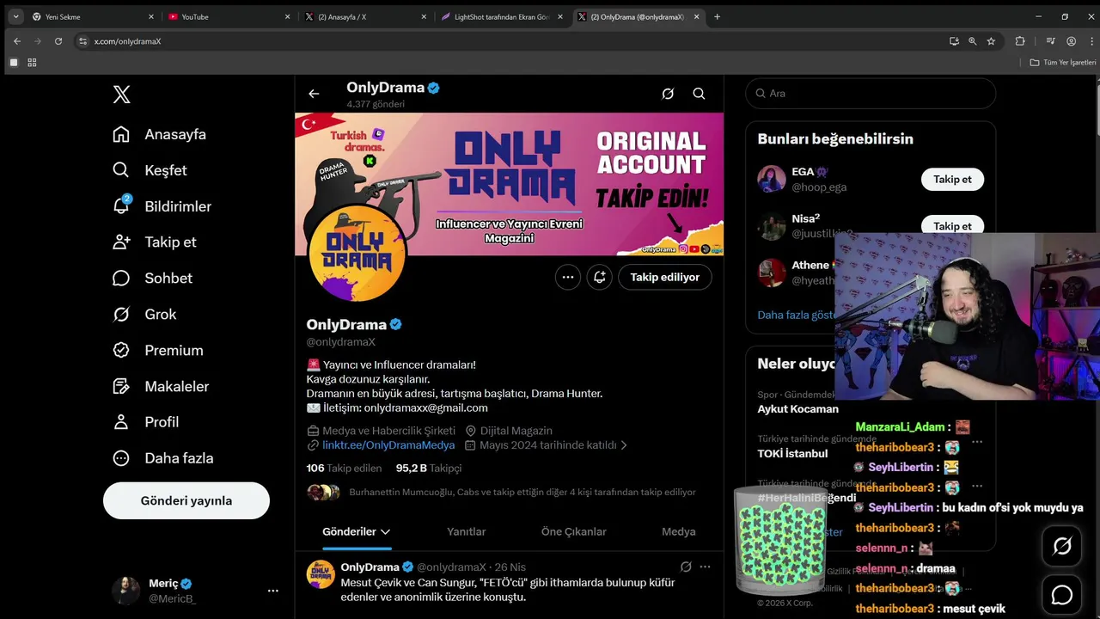The width and height of the screenshot is (1100, 619).
Task: Follow Nisa² with Takip et
Action: pos(952,224)
